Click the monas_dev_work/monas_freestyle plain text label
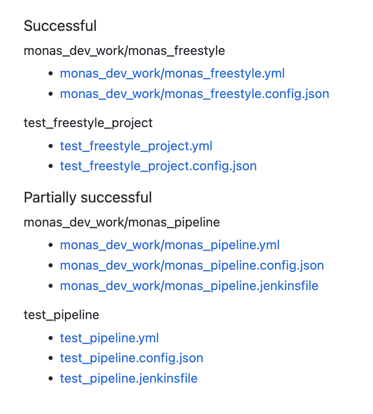The image size is (373, 414). click(124, 51)
